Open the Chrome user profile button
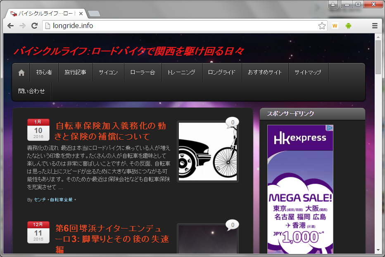Viewport: 385px width, 257px height. (333, 4)
